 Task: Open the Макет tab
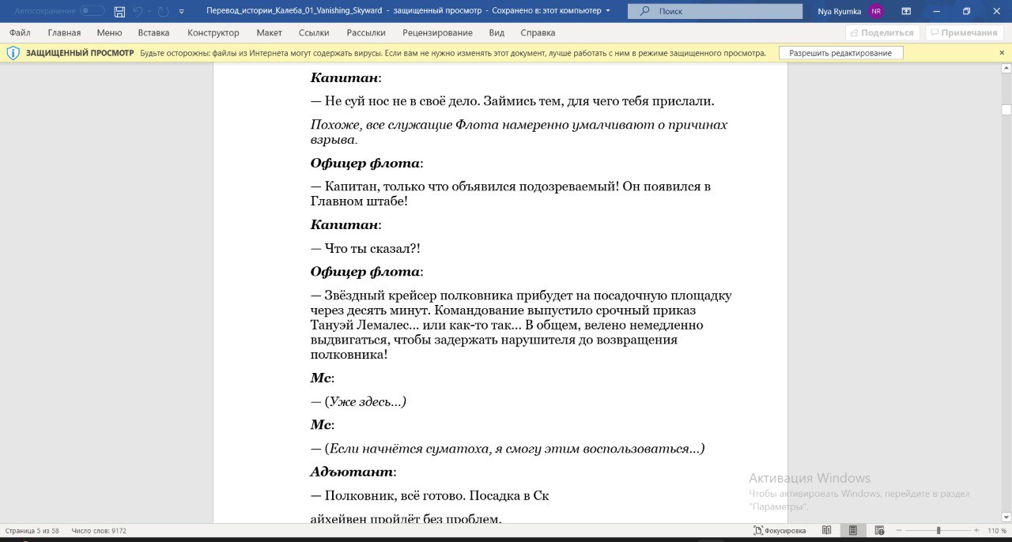[270, 32]
